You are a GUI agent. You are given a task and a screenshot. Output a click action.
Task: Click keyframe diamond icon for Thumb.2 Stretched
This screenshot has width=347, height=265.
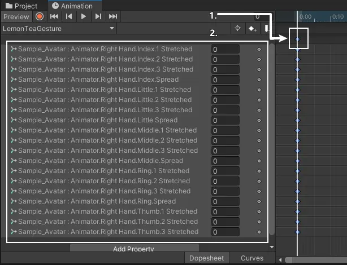[x=259, y=222]
